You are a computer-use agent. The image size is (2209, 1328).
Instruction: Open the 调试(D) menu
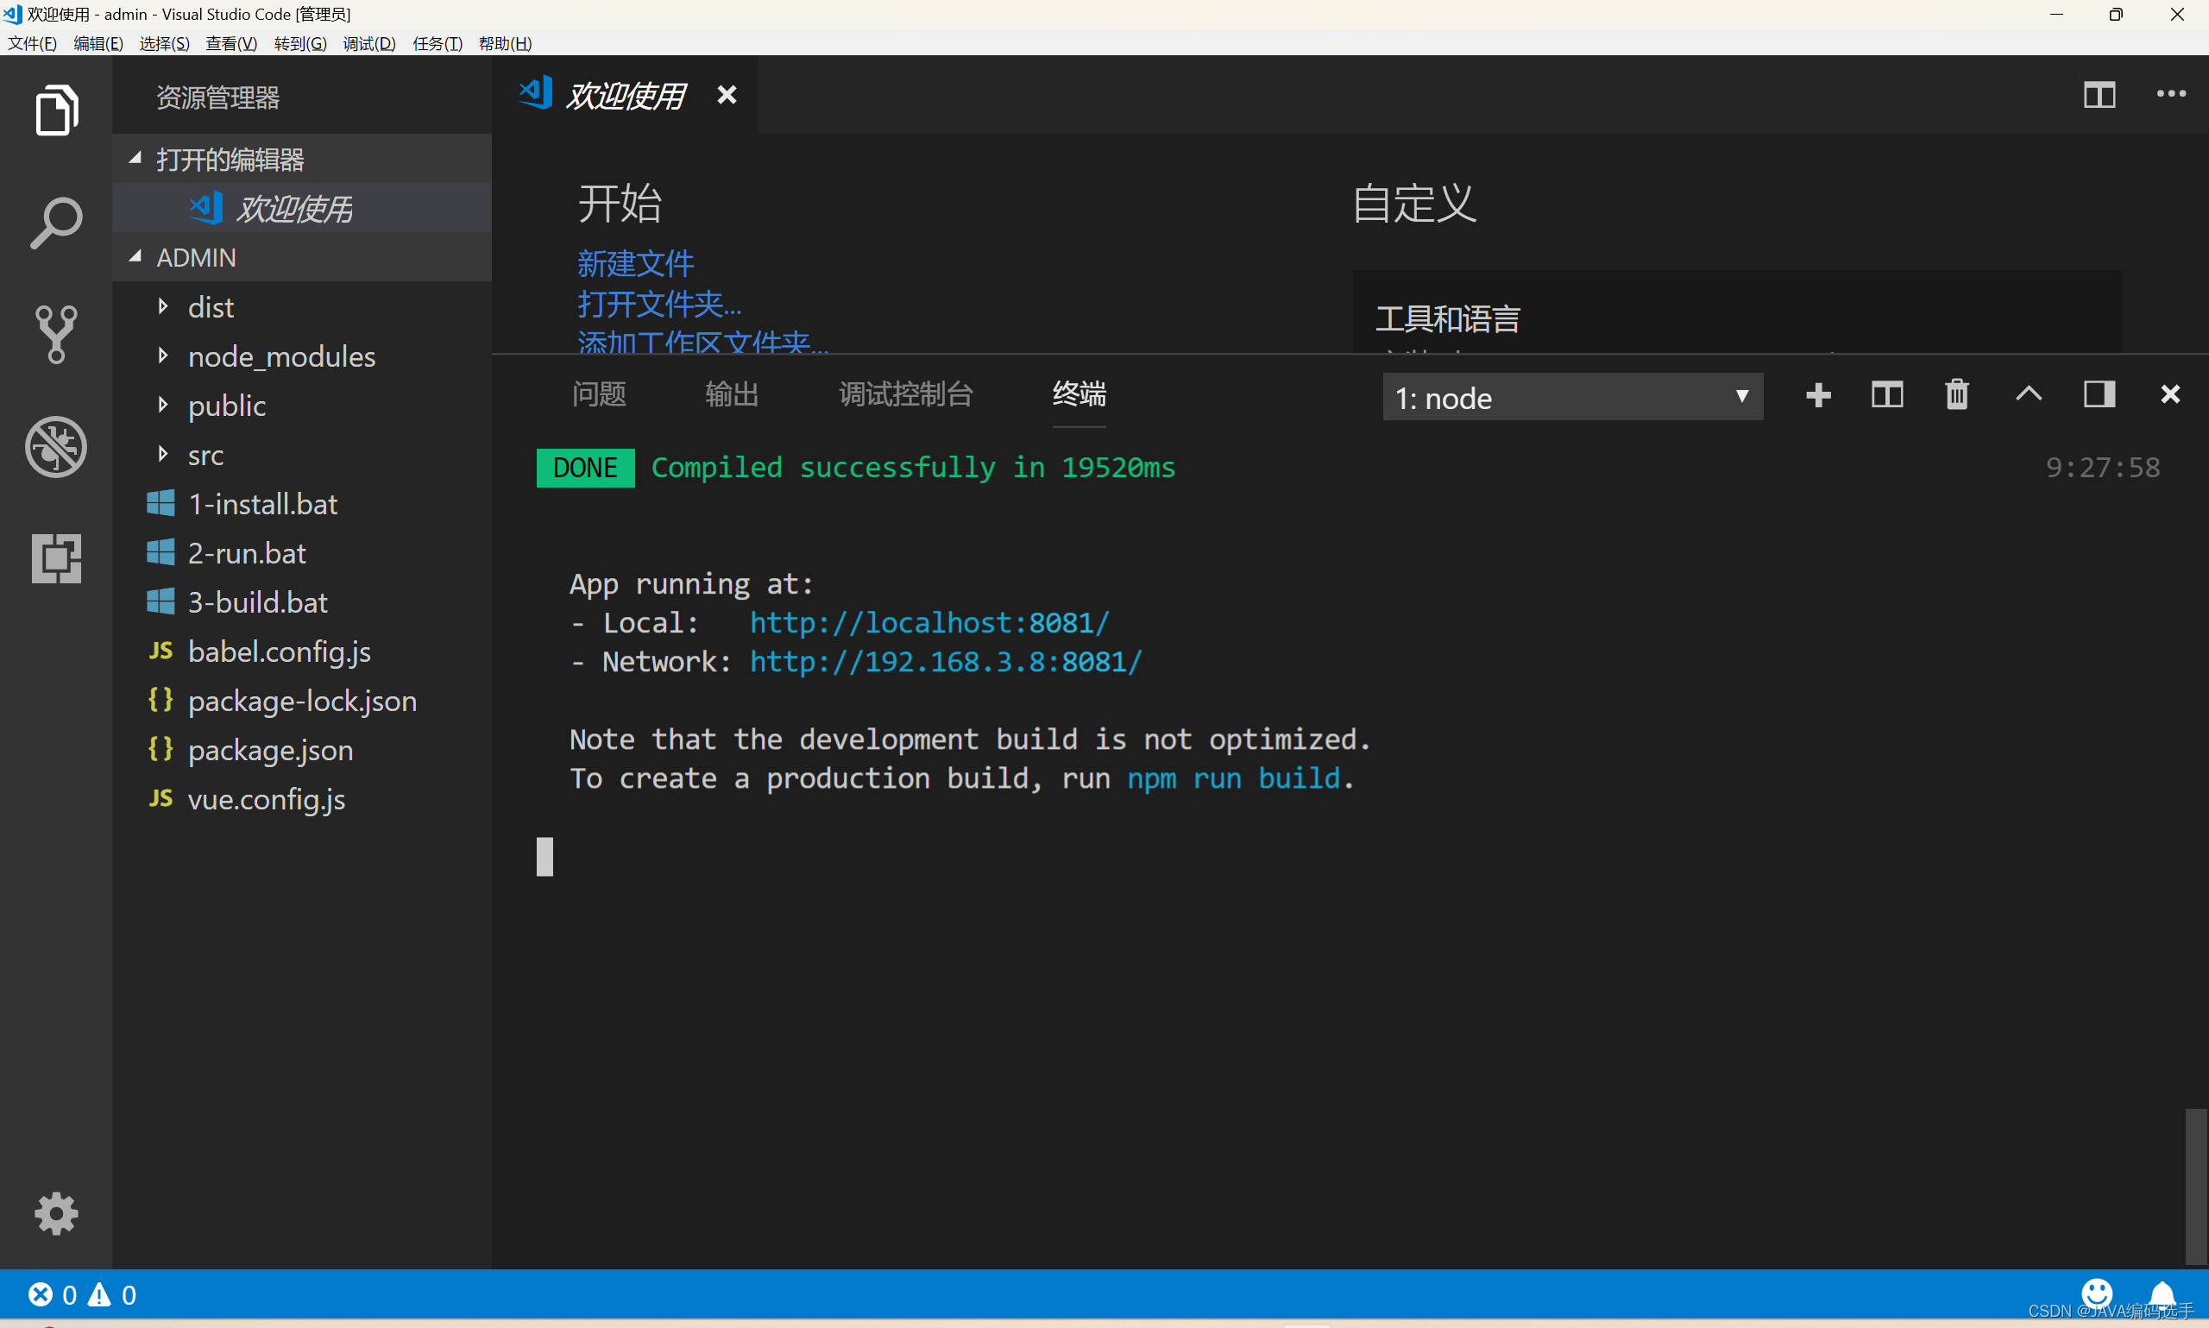(368, 43)
